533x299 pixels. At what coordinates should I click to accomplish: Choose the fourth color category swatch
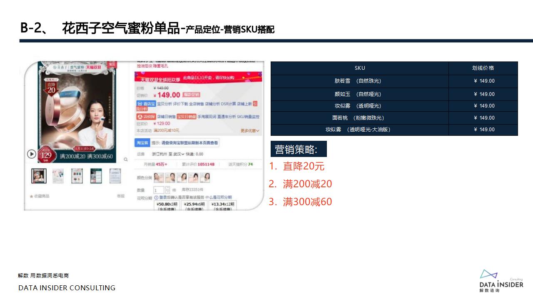pos(193,178)
